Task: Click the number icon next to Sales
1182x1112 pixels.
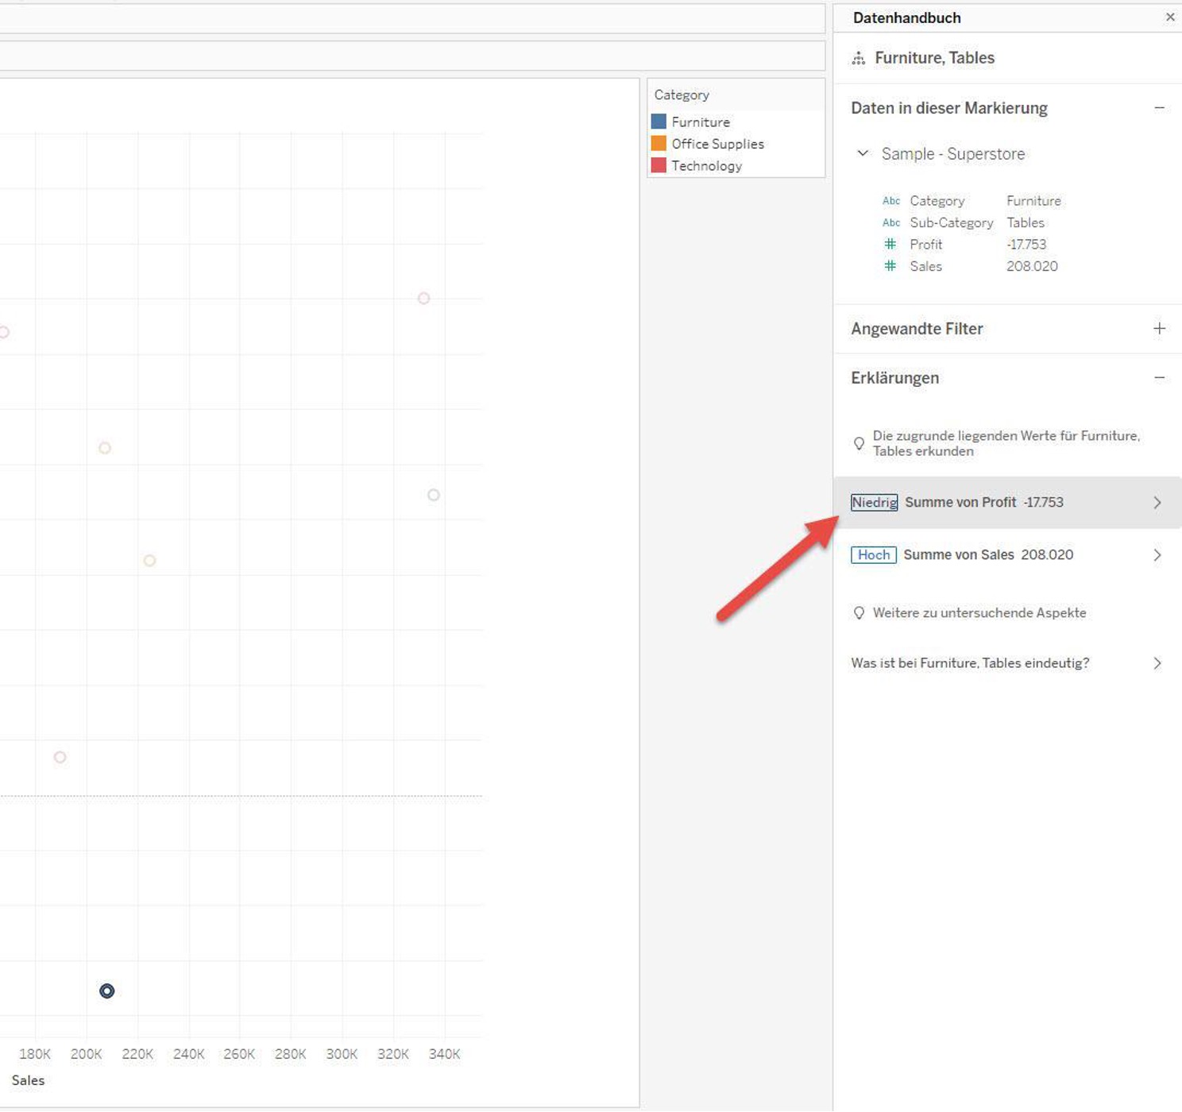Action: 890,266
